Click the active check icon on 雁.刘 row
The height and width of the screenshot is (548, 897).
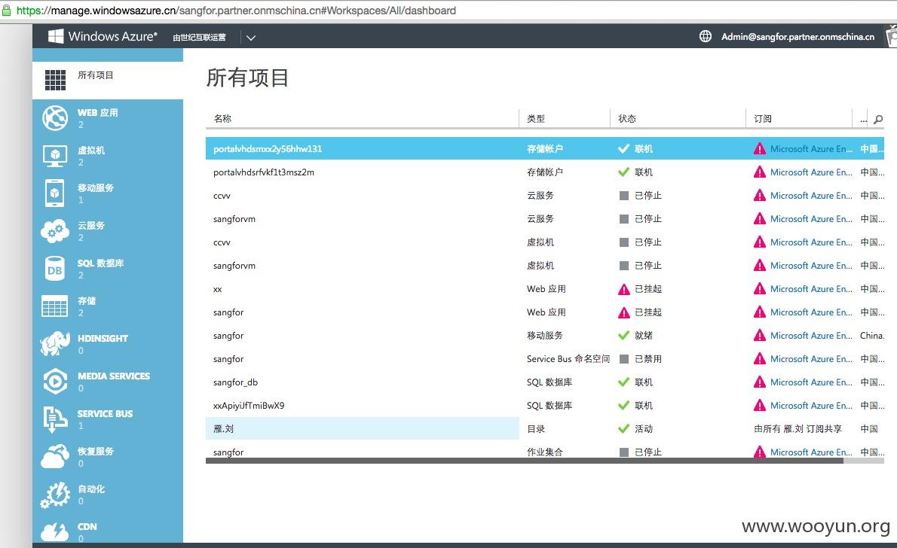624,428
